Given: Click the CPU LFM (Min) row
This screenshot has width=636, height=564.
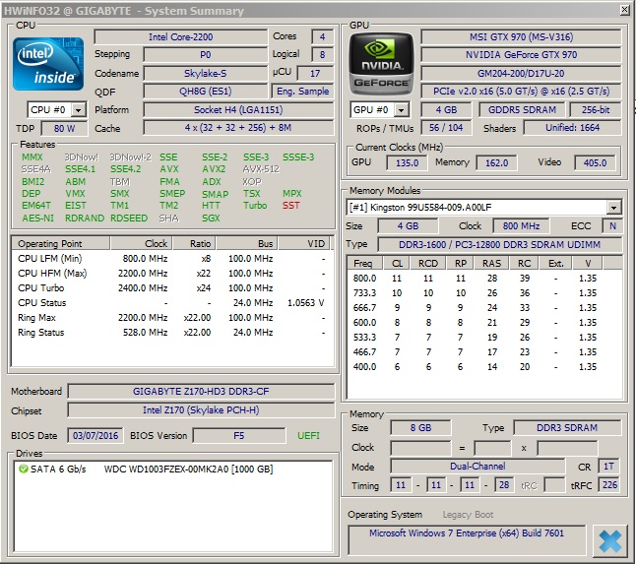Looking at the screenshot, I should pyautogui.click(x=171, y=259).
